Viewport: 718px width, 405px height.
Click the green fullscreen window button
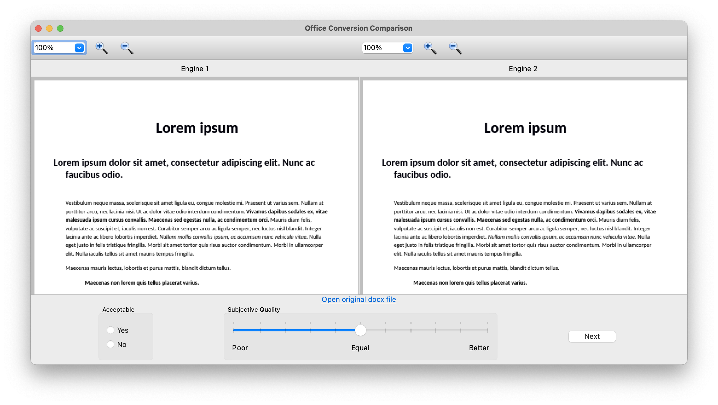(60, 28)
